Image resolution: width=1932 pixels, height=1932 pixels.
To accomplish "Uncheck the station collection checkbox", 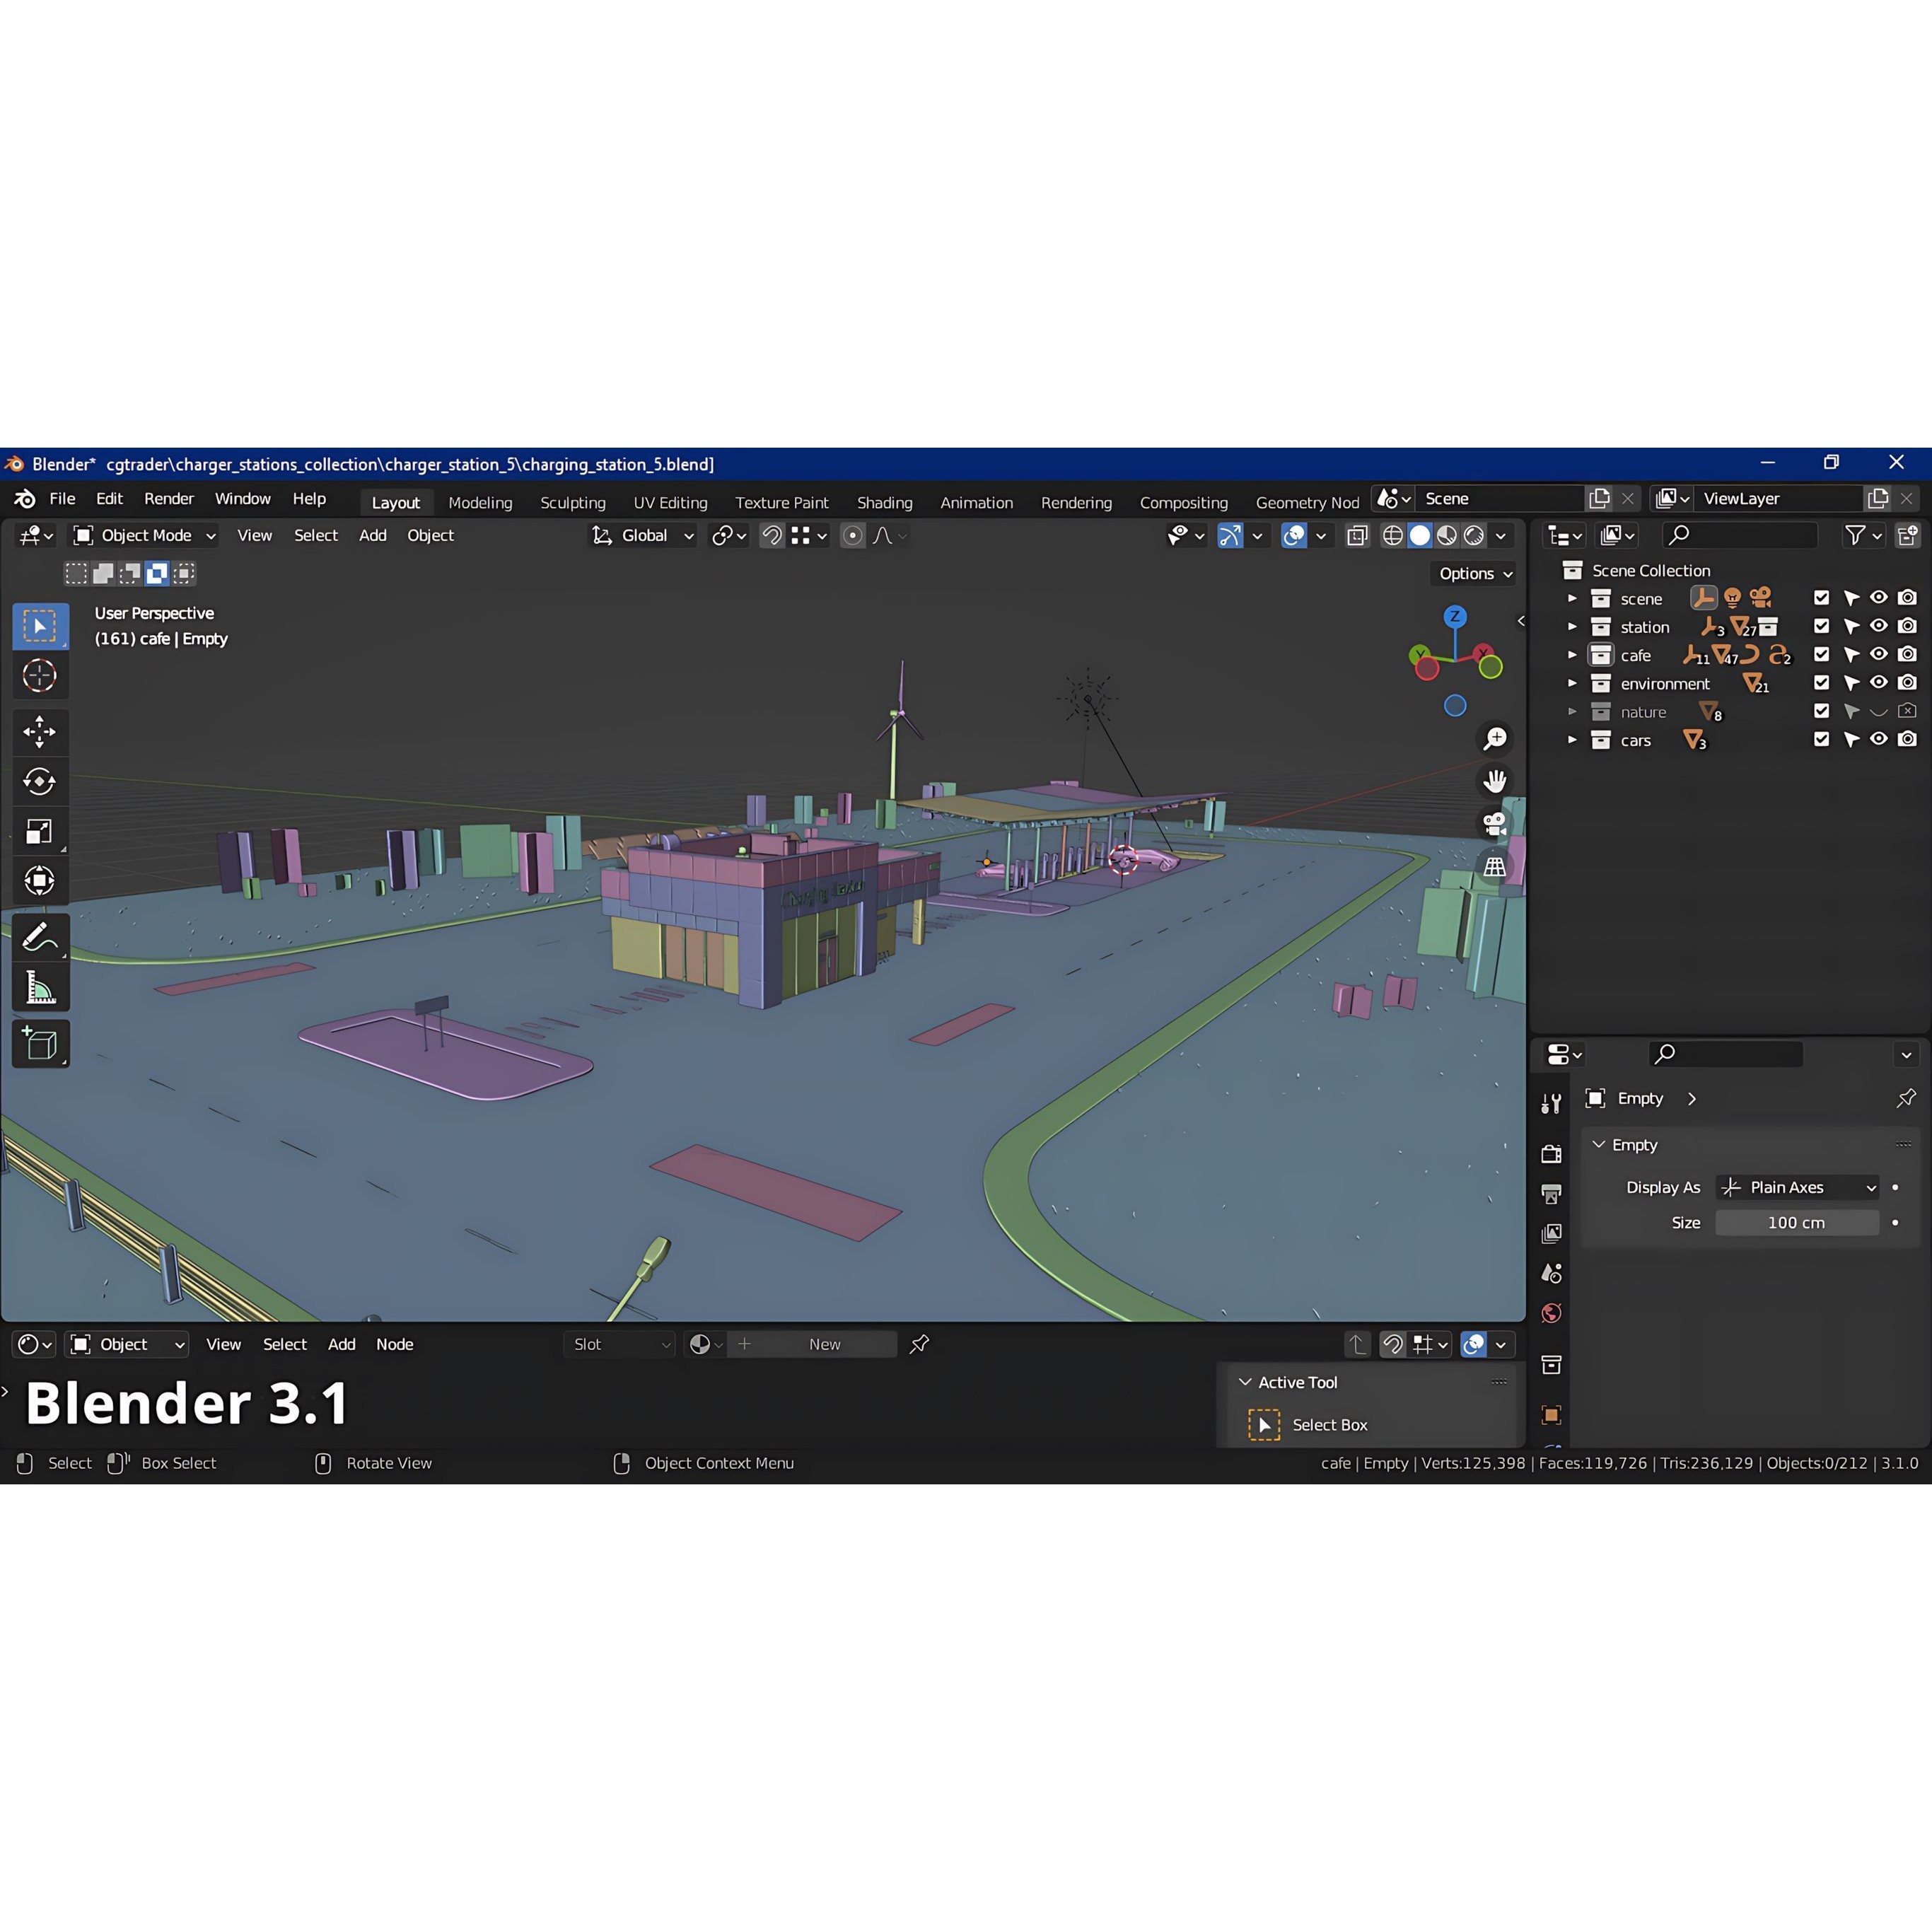I will (x=1821, y=626).
